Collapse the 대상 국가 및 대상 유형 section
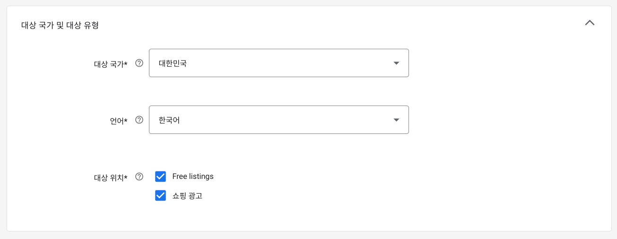617x239 pixels. [x=590, y=23]
